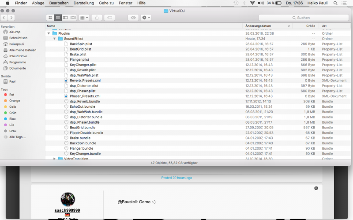Select the FlippinDouble.bundle file
This screenshot has width=353, height=220.
86,133
